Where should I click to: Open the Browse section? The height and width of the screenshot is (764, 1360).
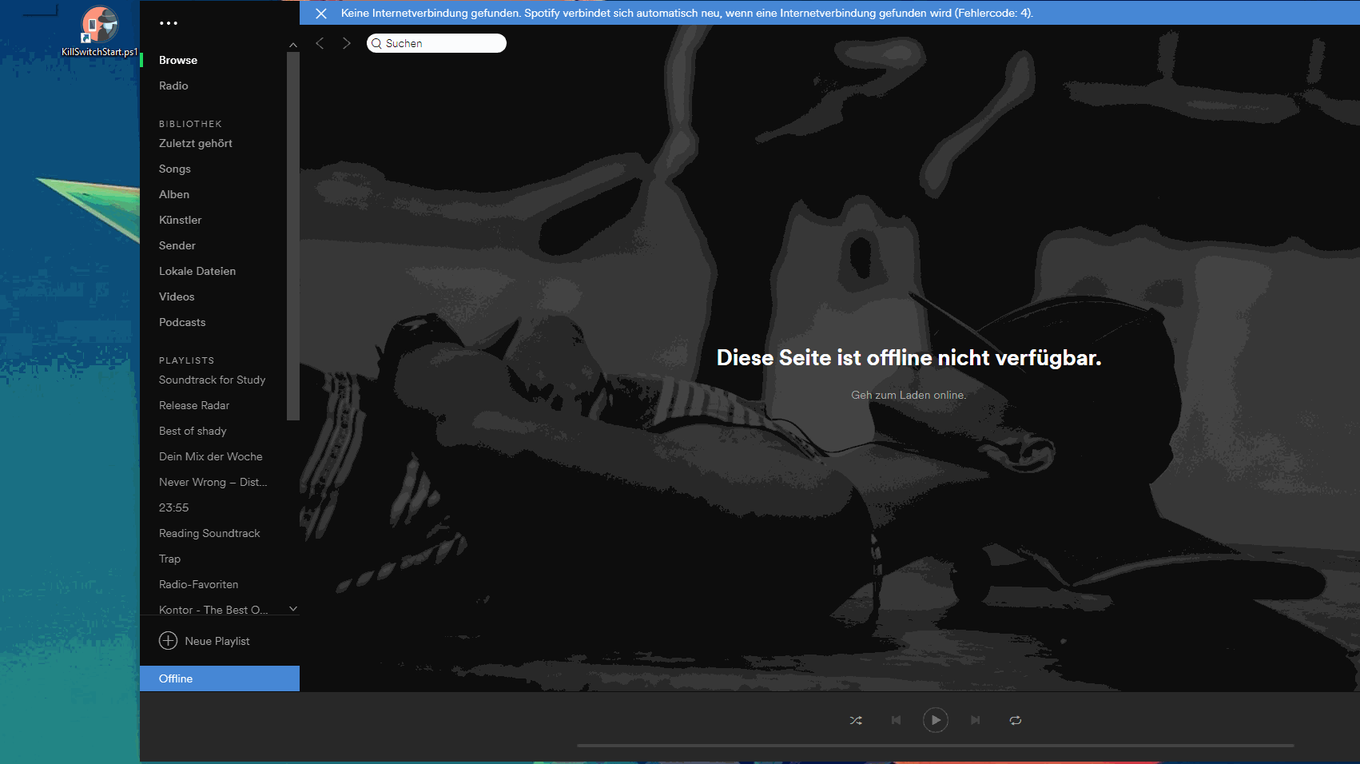178,60
